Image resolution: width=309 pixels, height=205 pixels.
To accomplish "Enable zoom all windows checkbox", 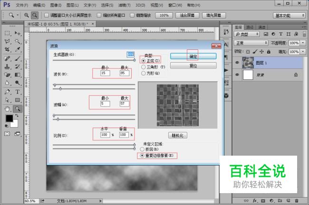I will pyautogui.click(x=99, y=15).
